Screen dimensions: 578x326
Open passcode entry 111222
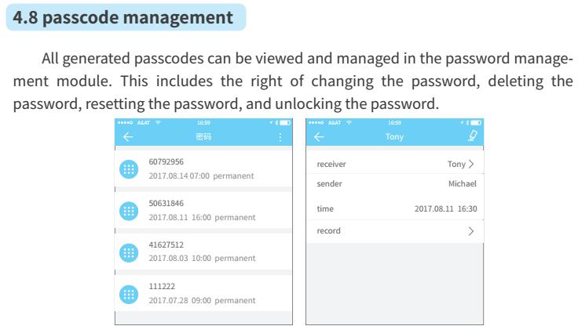click(203, 293)
